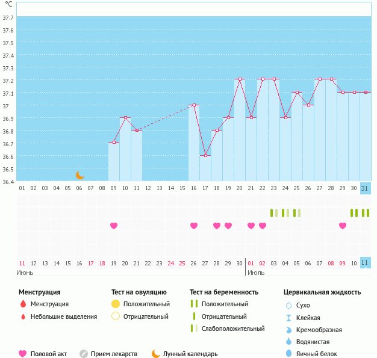The height and width of the screenshot is (358, 377).
Task: Click the Сухо cervical fluid icon
Action: click(x=289, y=306)
